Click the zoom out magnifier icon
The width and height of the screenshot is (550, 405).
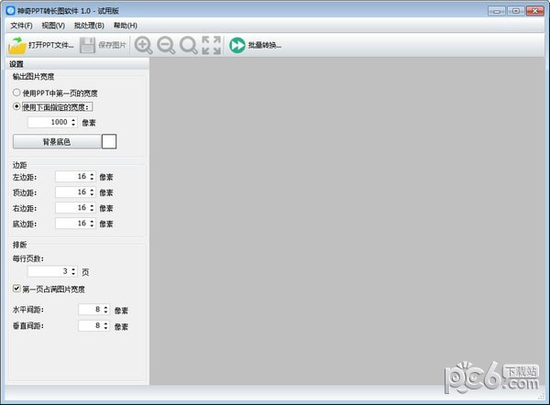[x=166, y=45]
